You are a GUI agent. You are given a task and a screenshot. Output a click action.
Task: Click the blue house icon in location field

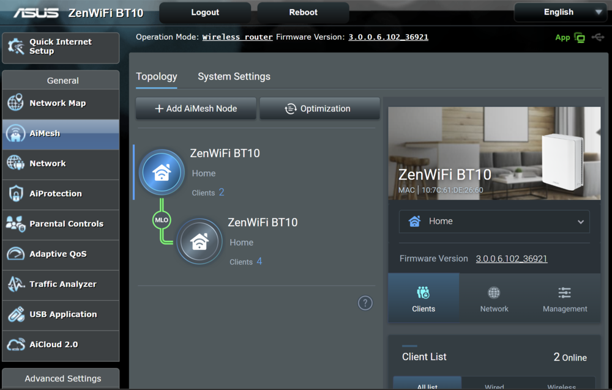414,221
